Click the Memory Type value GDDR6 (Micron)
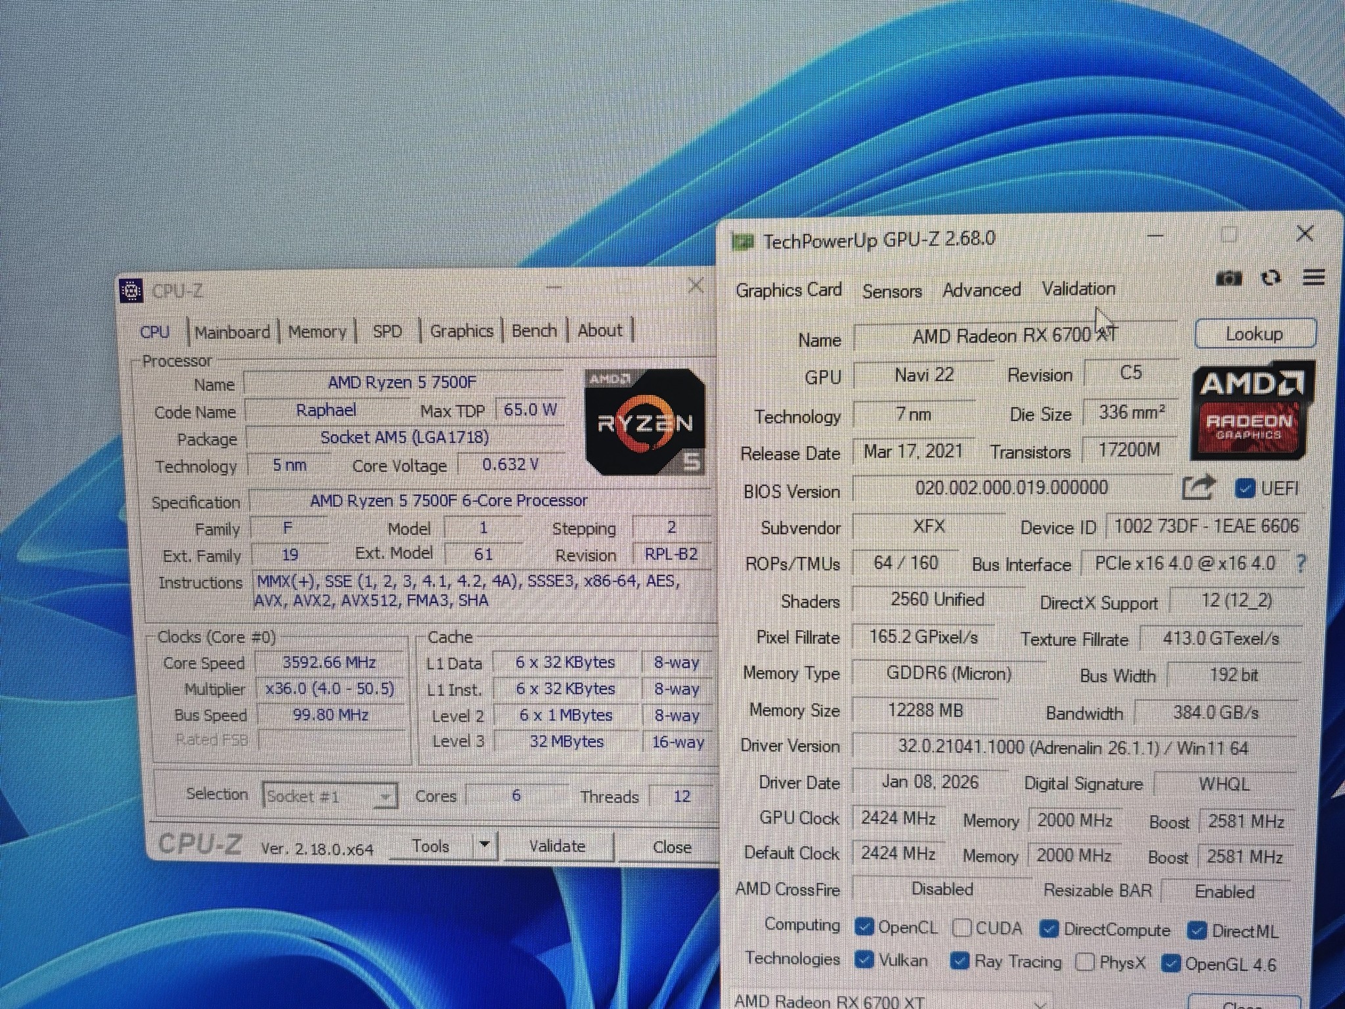This screenshot has width=1345, height=1009. click(x=948, y=673)
